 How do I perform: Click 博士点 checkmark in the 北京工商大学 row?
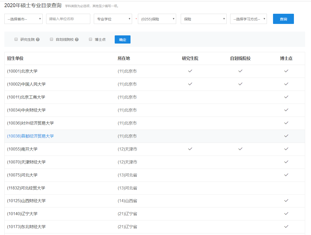tap(286, 97)
